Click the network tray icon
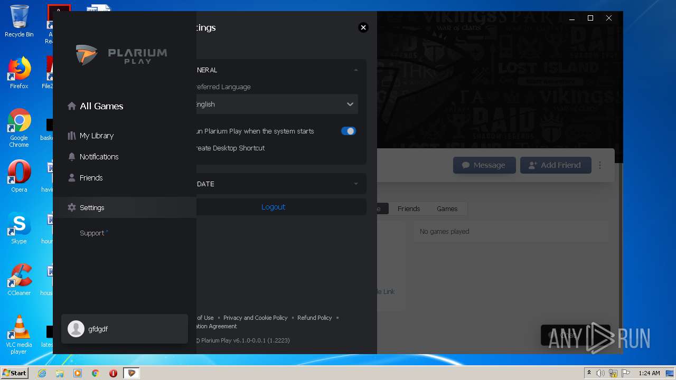 613,373
